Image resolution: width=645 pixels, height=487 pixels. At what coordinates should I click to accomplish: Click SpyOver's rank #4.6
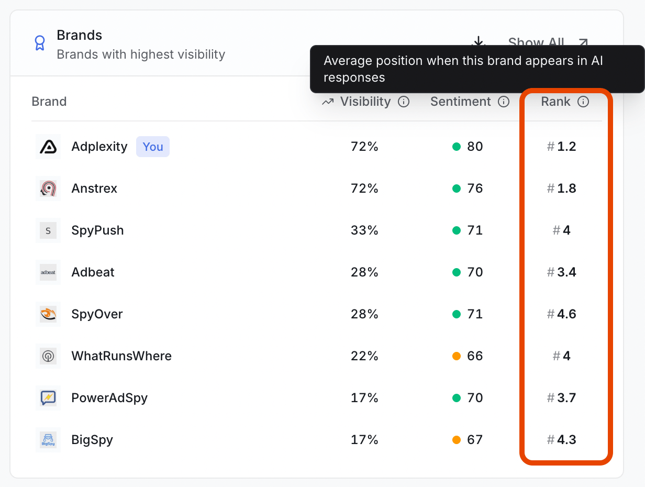[562, 314]
